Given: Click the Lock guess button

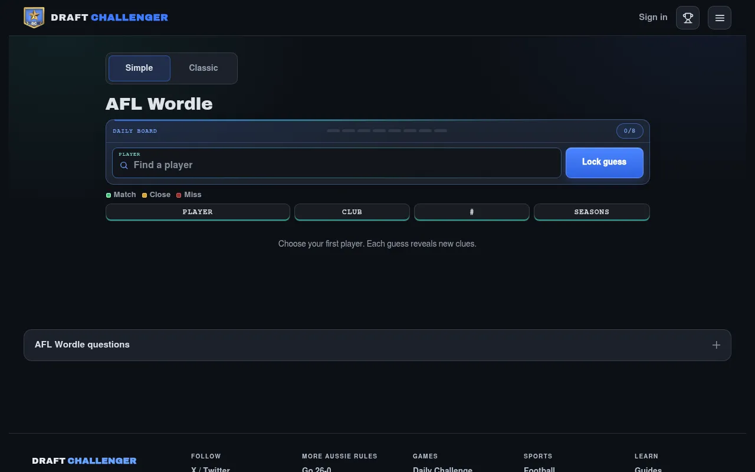Looking at the screenshot, I should coord(604,163).
